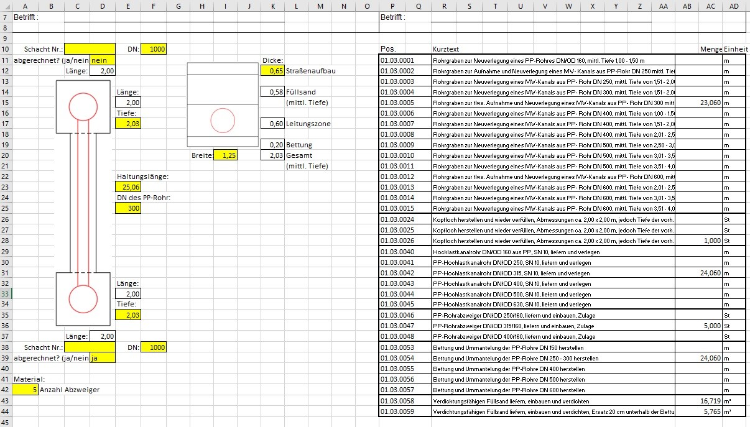Image resolution: width=750 pixels, height=427 pixels.
Task: Select the abgerechnet cell showing "nein"
Action: pos(103,60)
